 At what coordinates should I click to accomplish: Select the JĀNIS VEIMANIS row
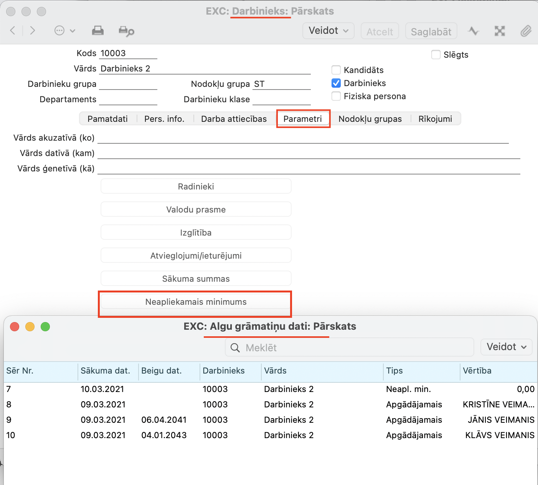click(x=269, y=420)
